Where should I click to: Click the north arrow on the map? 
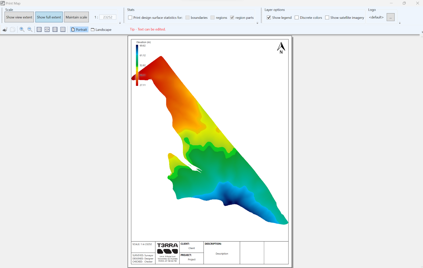(281, 48)
